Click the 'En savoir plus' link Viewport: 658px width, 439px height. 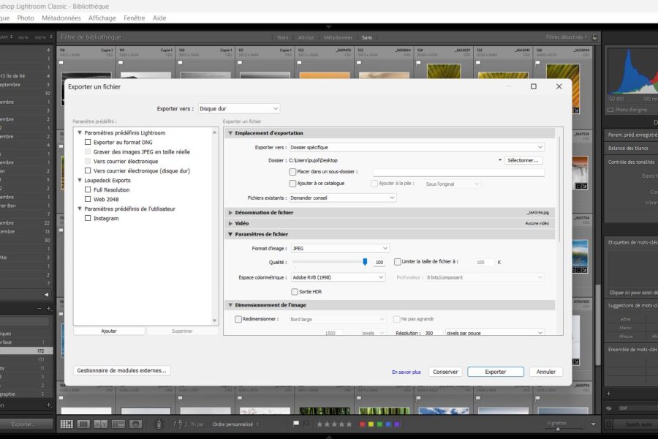[x=406, y=372]
